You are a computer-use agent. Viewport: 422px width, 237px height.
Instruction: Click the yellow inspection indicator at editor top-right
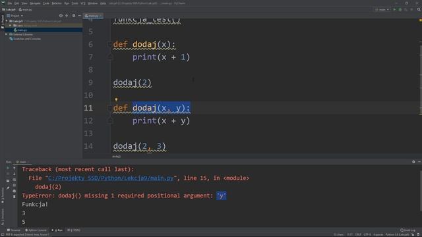(x=421, y=20)
